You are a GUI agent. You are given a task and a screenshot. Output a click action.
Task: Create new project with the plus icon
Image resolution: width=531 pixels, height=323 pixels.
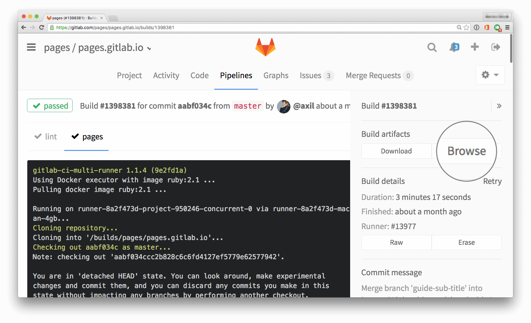tap(474, 47)
